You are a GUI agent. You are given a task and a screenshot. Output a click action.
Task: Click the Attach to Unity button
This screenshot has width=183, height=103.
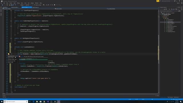click(x=38, y=5)
